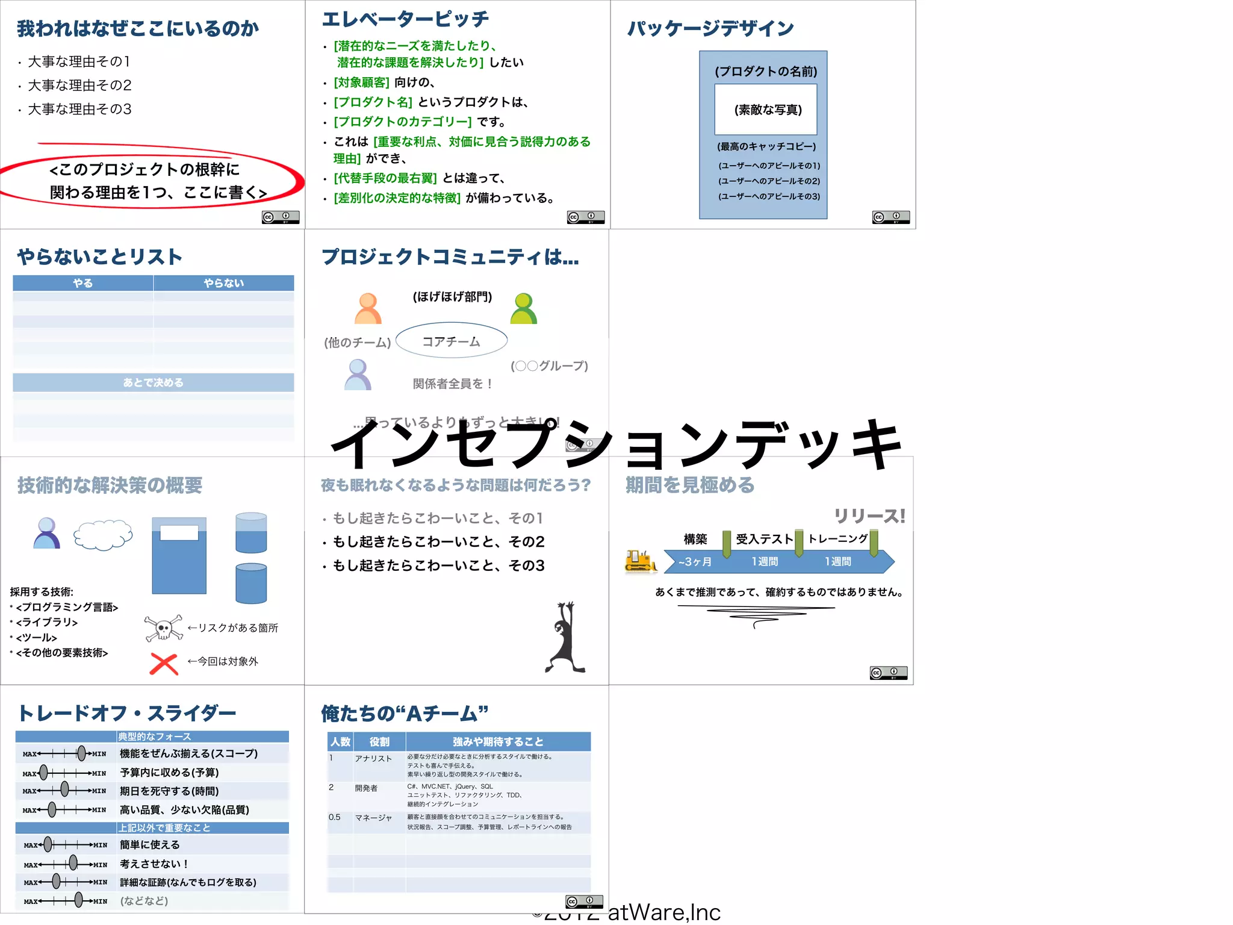The width and height of the screenshot is (1233, 925).
Task: Click the CC license badge on first slide
Action: pyautogui.click(x=281, y=217)
